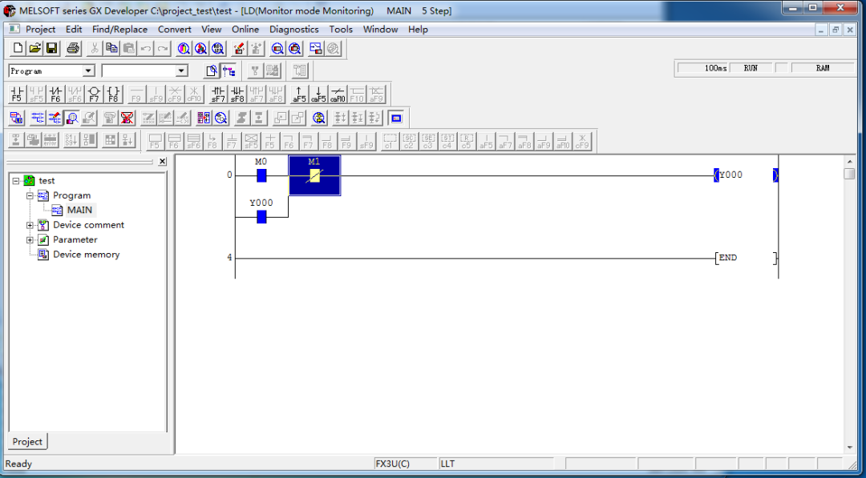
Task: Save the project with the floppy disk icon
Action: [51, 49]
